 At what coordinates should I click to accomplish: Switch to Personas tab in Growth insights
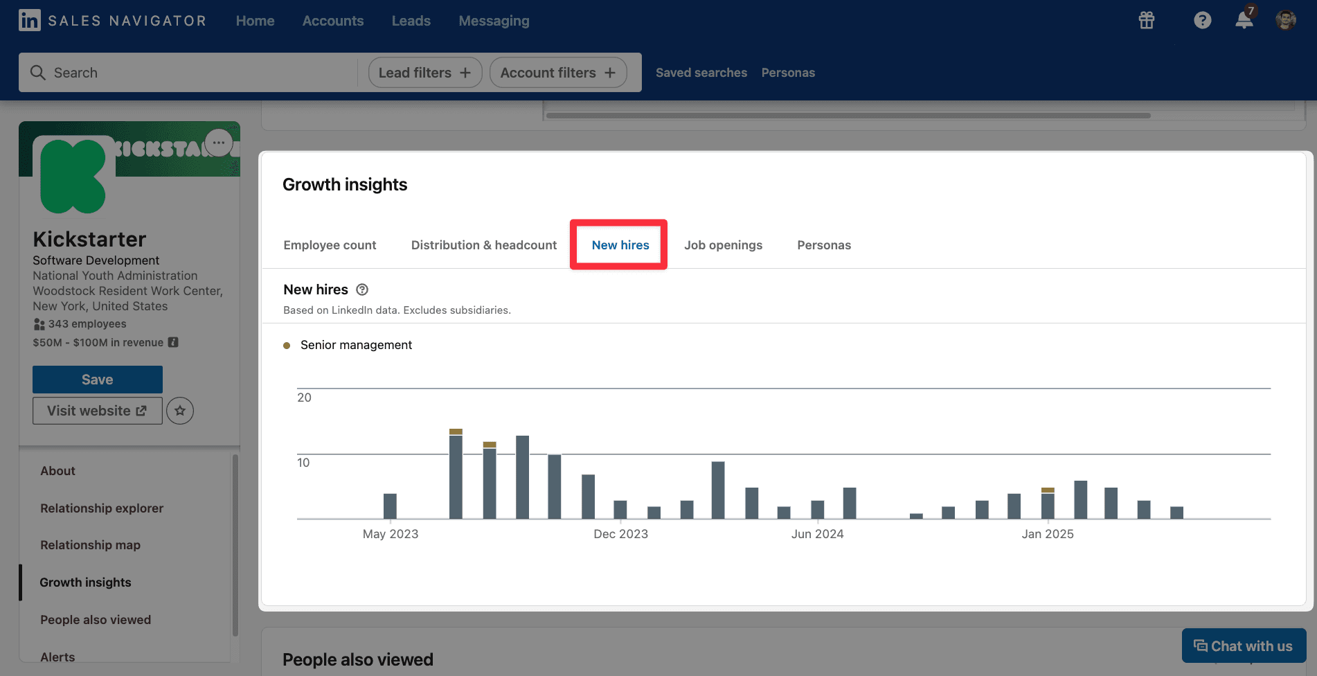tap(824, 245)
